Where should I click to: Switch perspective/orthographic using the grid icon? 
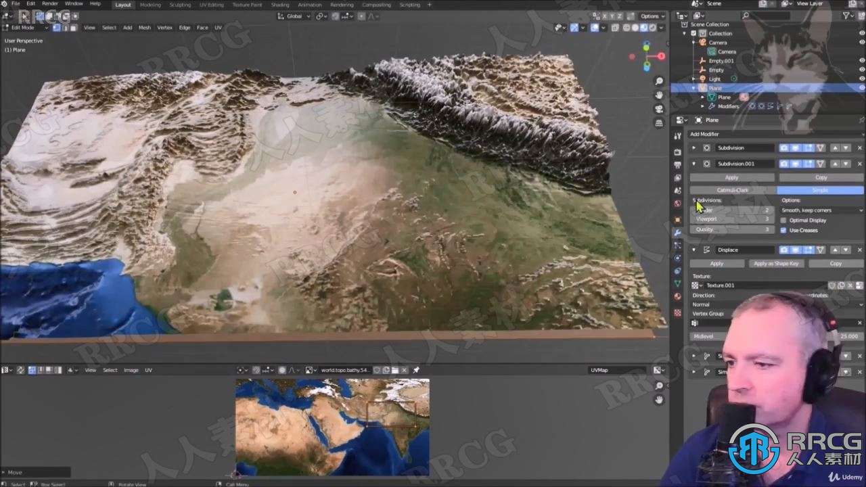pos(659,124)
